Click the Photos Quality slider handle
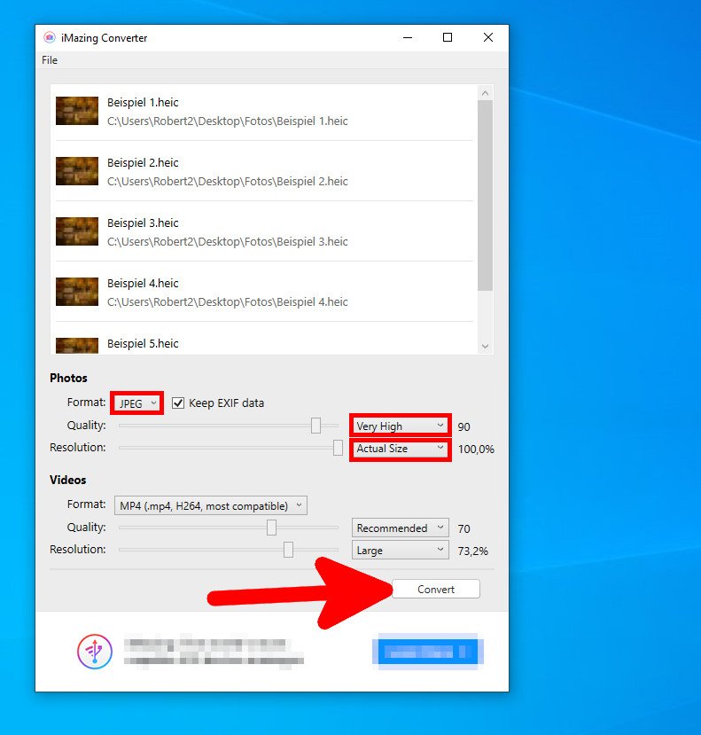The height and width of the screenshot is (735, 701). coord(315,426)
